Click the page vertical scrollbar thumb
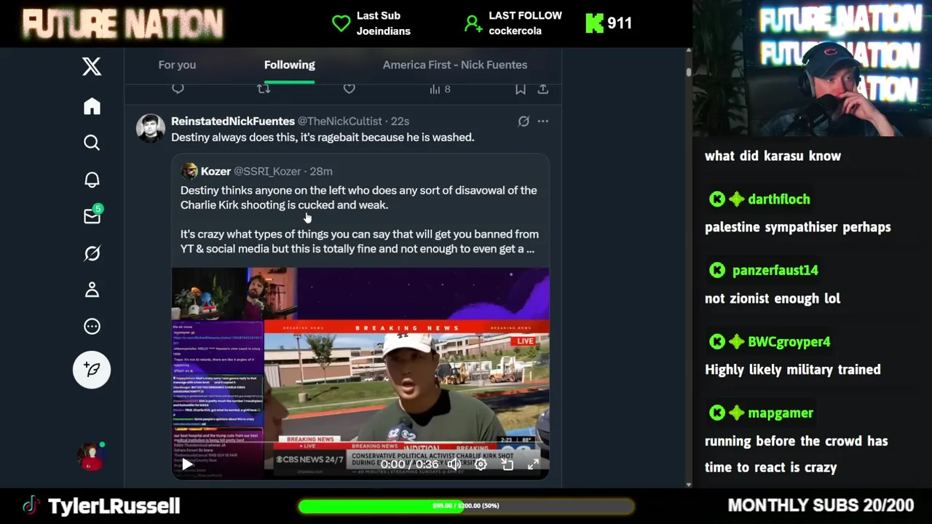This screenshot has width=932, height=524. click(688, 73)
